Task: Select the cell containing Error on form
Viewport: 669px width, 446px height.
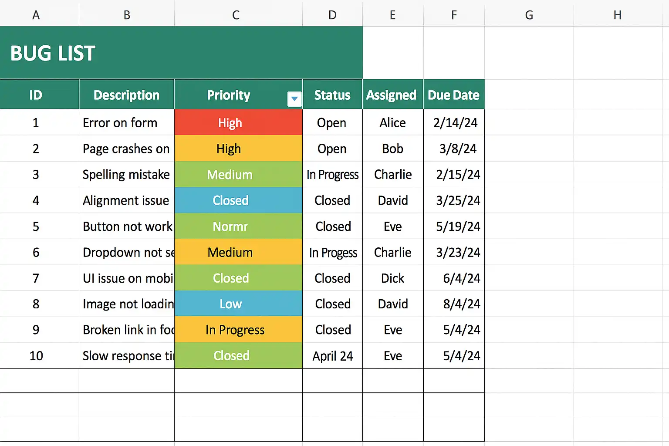Action: pyautogui.click(x=126, y=122)
